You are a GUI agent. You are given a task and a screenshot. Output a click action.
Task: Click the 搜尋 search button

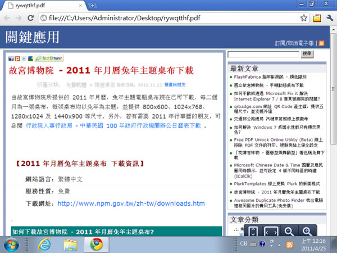pos(307,54)
